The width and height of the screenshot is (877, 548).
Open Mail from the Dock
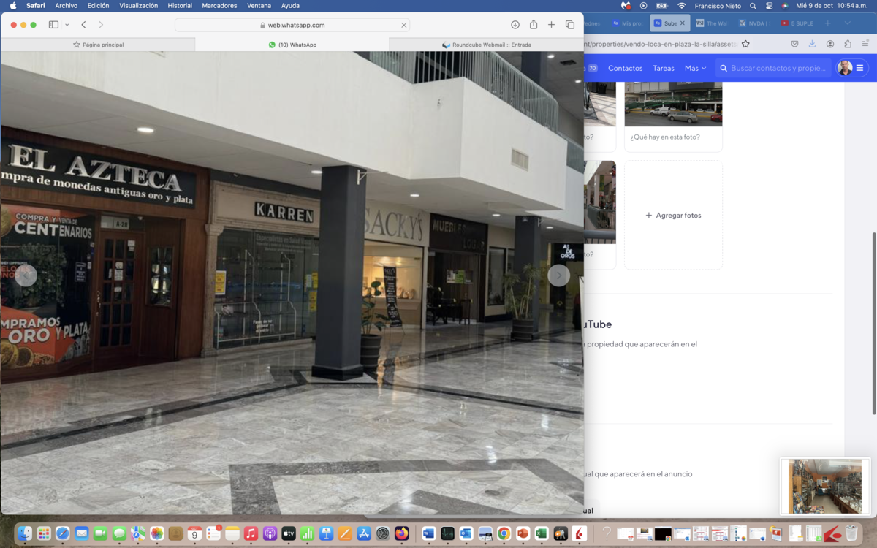[81, 533]
